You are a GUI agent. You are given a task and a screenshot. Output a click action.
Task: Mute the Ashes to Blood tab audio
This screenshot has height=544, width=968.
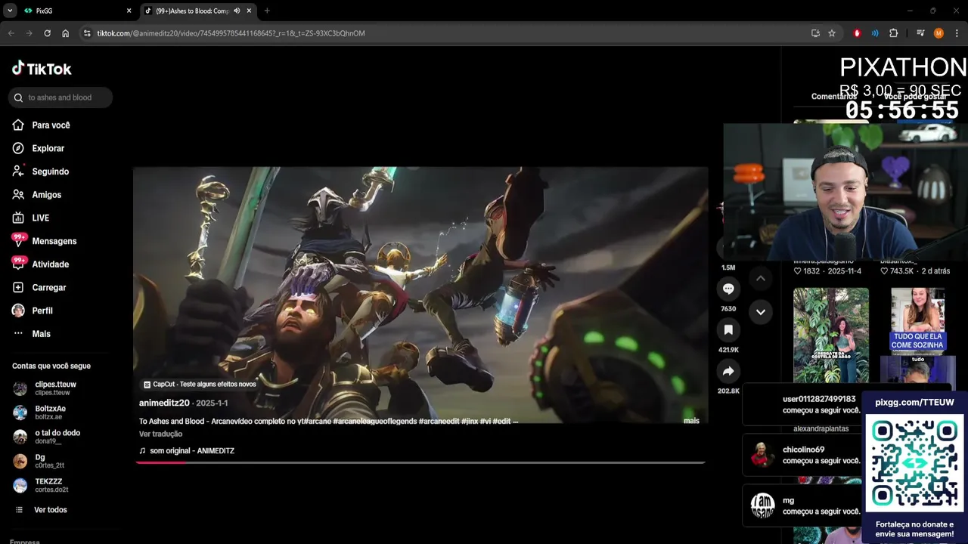pos(237,11)
